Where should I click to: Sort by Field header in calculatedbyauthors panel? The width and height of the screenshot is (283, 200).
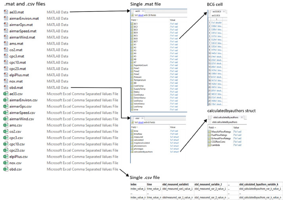click(212, 127)
